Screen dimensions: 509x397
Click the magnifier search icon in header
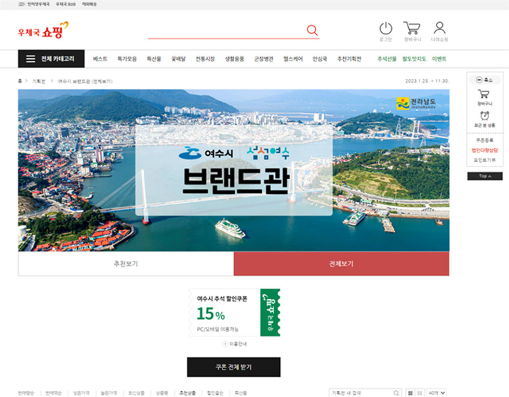[312, 30]
